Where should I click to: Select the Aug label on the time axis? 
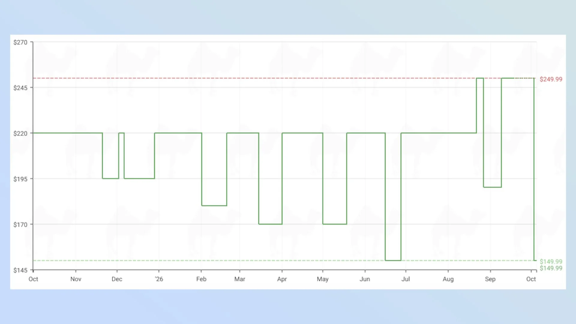click(448, 279)
